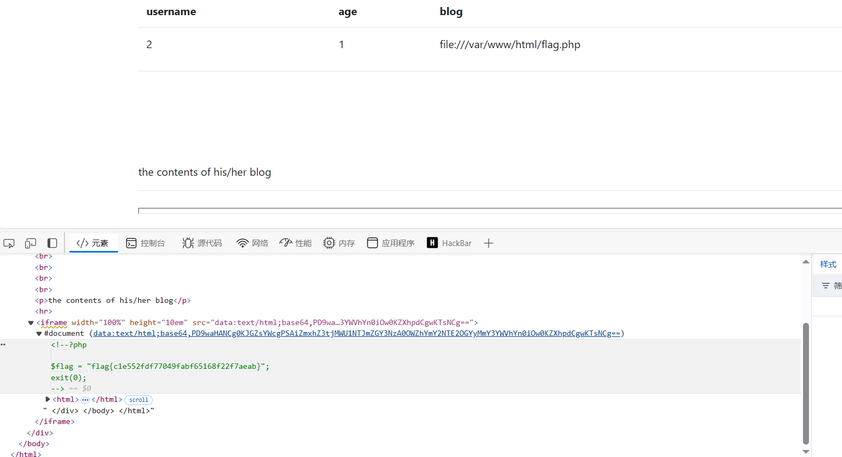Screen dimensions: 842x457
Task: Open the 元素 (Elements) tab
Action: (93, 243)
